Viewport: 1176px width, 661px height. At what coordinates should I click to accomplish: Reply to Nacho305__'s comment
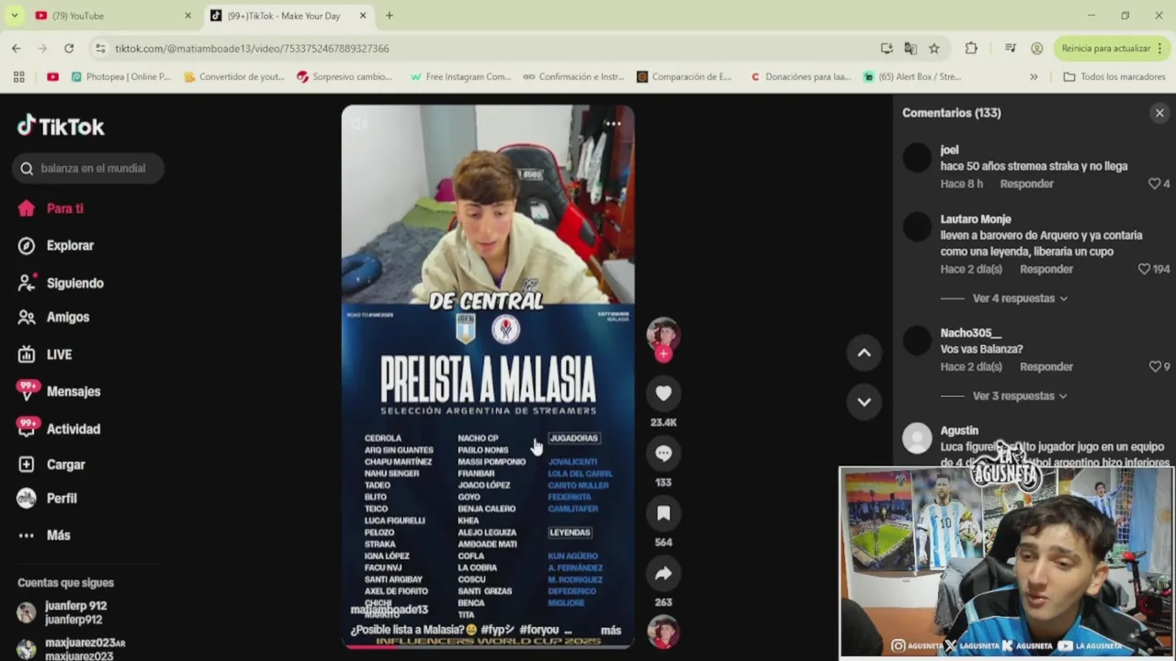click(x=1046, y=366)
